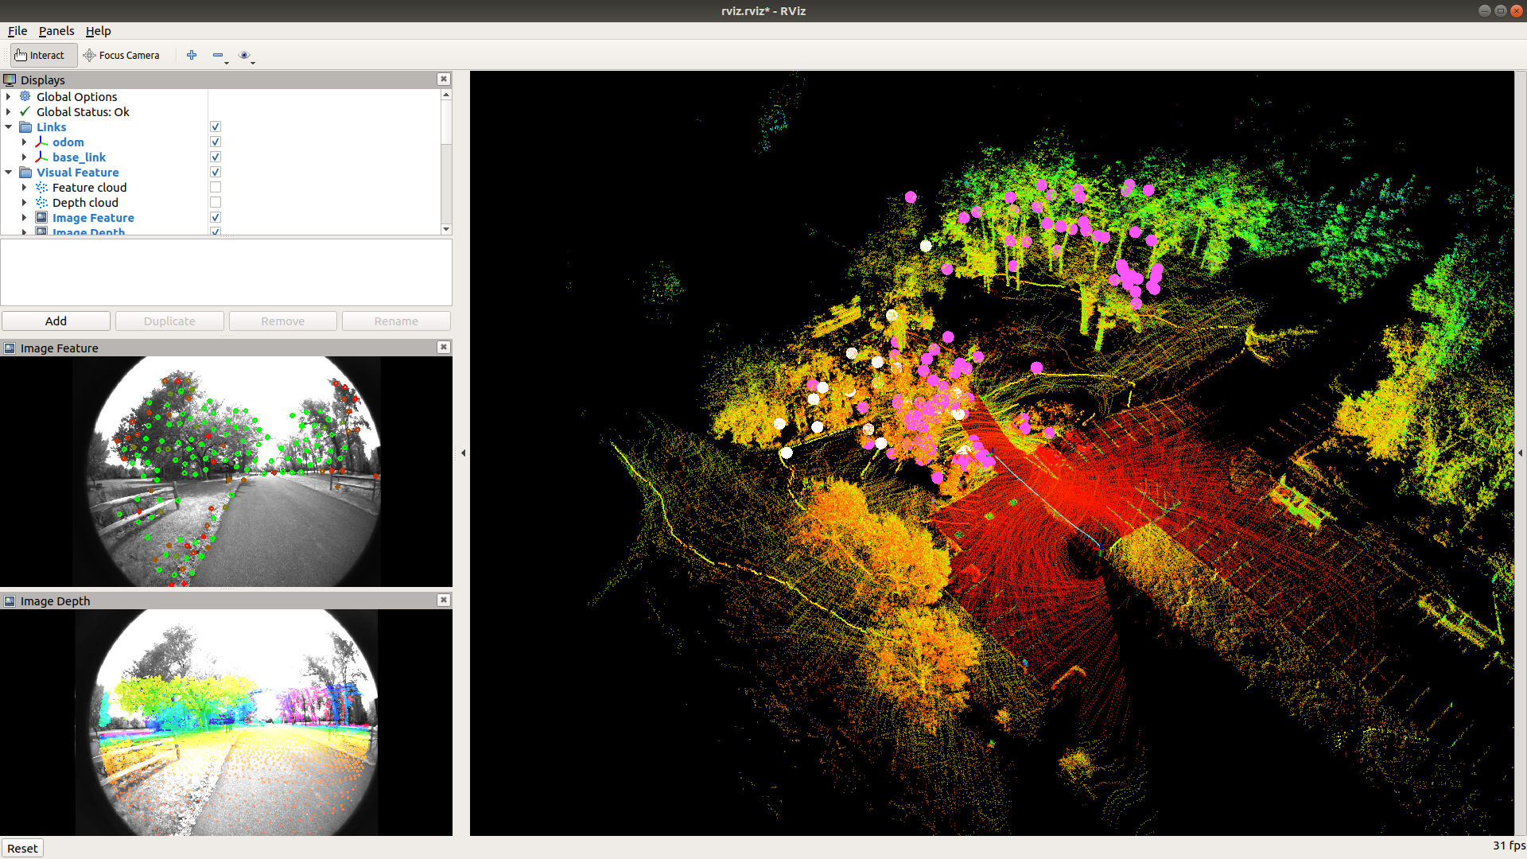Screen dimensions: 1527x859
Task: Close the Image Feature panel
Action: pyautogui.click(x=444, y=347)
